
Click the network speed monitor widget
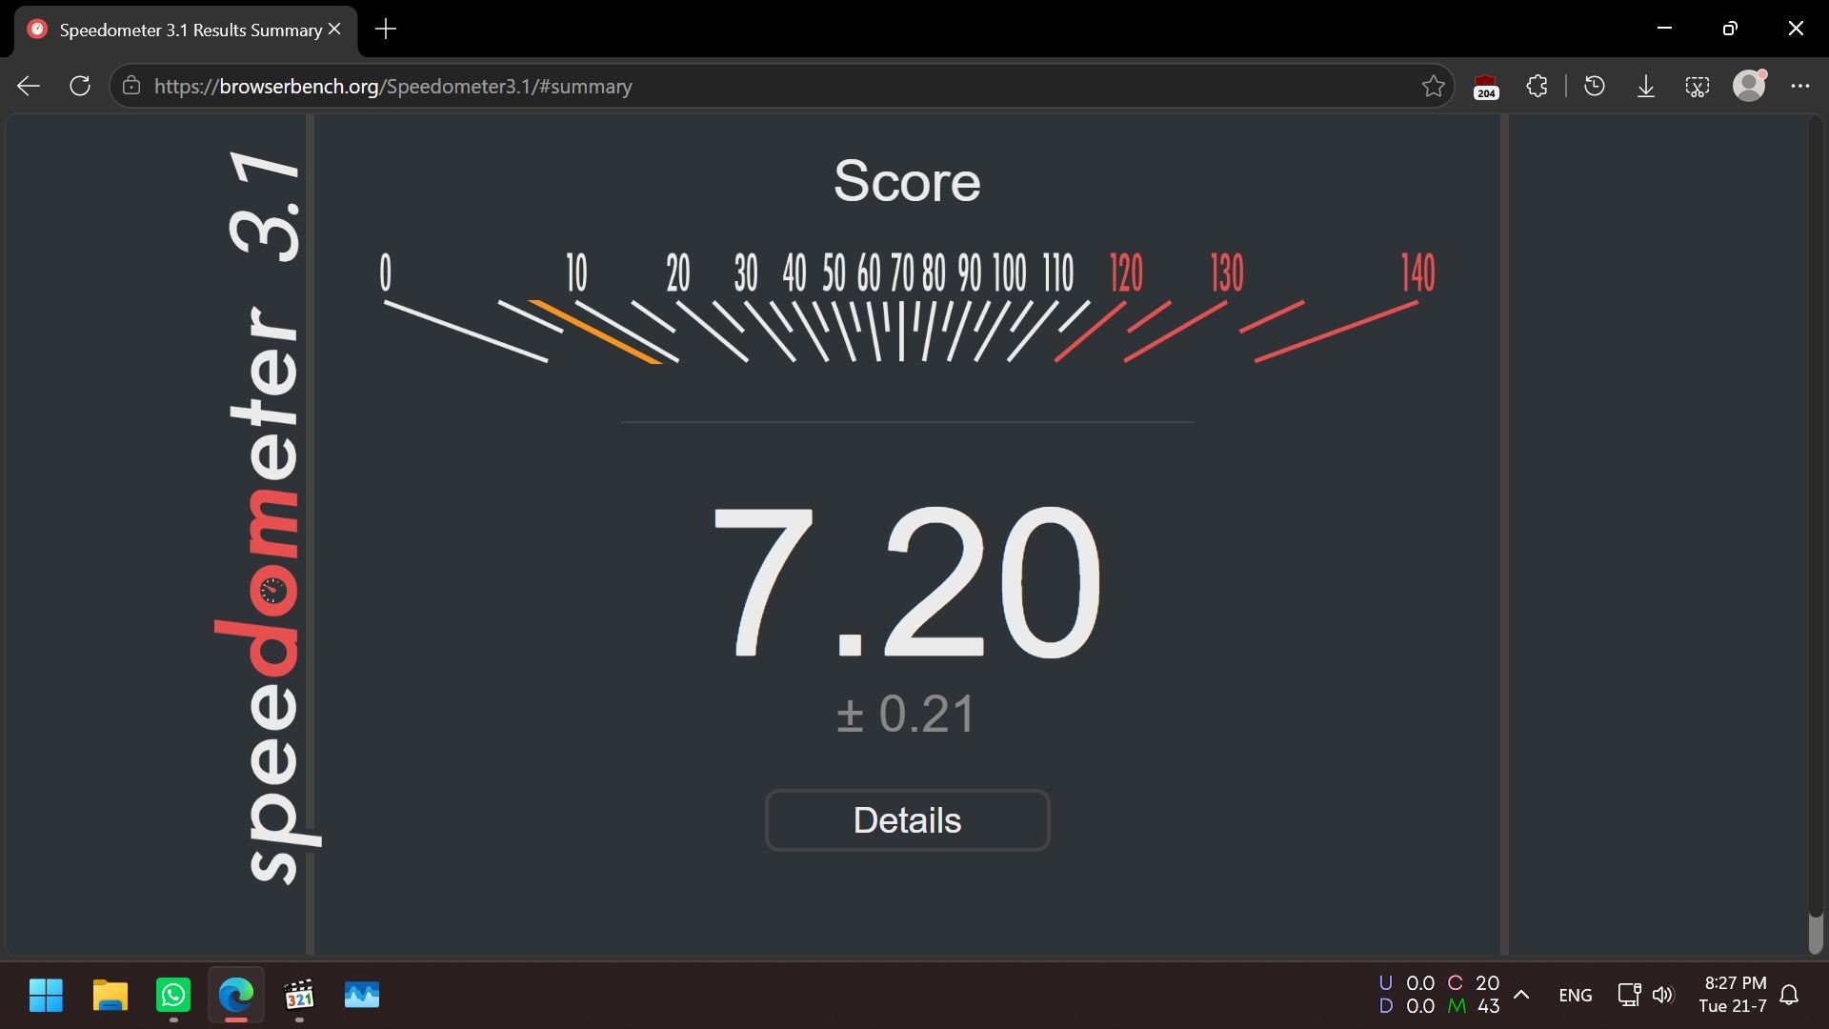point(1439,995)
